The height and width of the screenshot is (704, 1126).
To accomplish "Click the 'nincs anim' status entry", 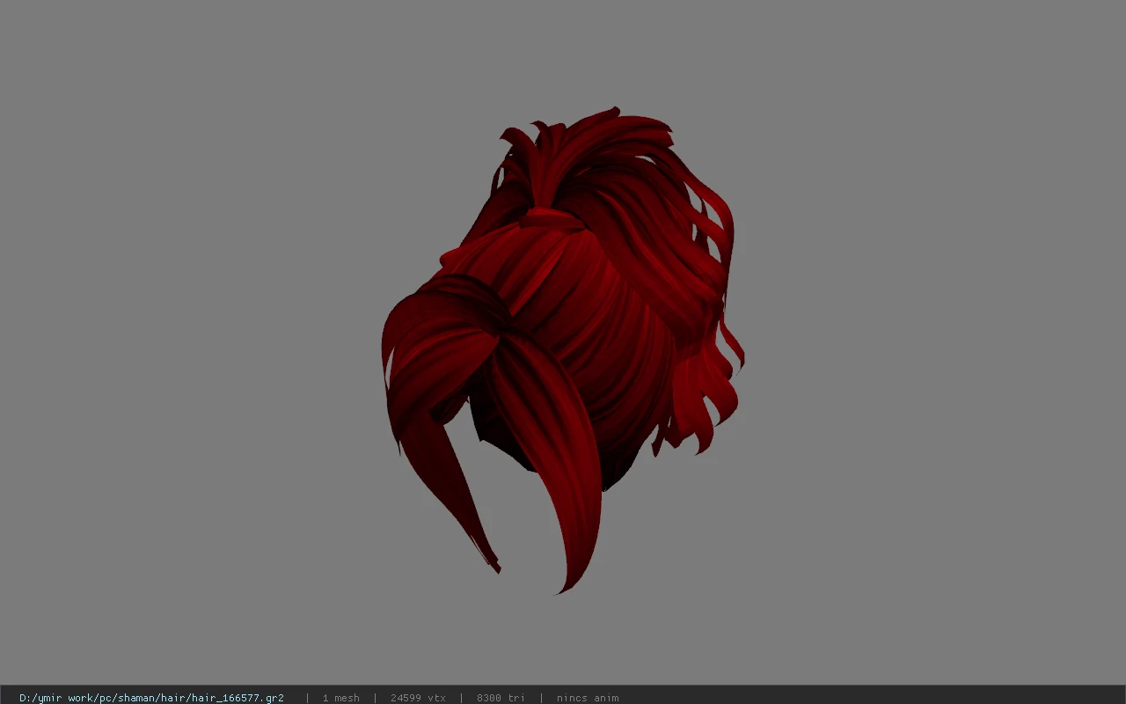I will pyautogui.click(x=588, y=698).
